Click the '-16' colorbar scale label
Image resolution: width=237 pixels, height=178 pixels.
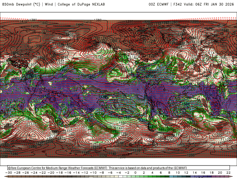click(68, 173)
